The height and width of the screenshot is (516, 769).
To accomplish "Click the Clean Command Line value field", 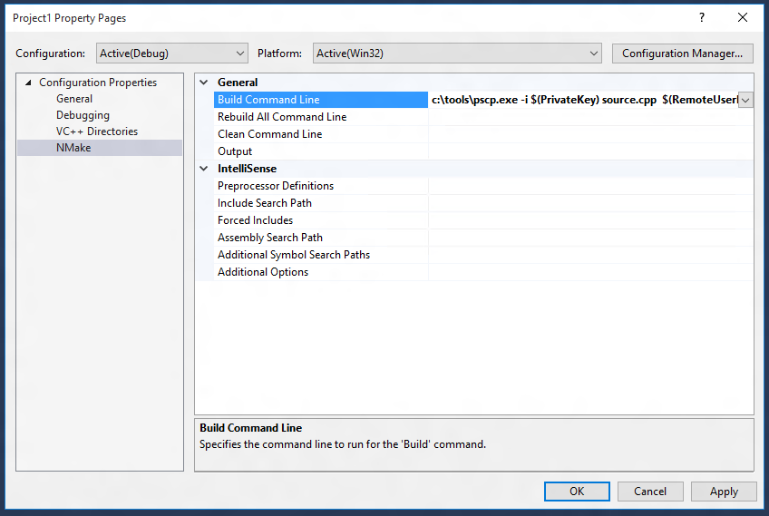I will (589, 134).
